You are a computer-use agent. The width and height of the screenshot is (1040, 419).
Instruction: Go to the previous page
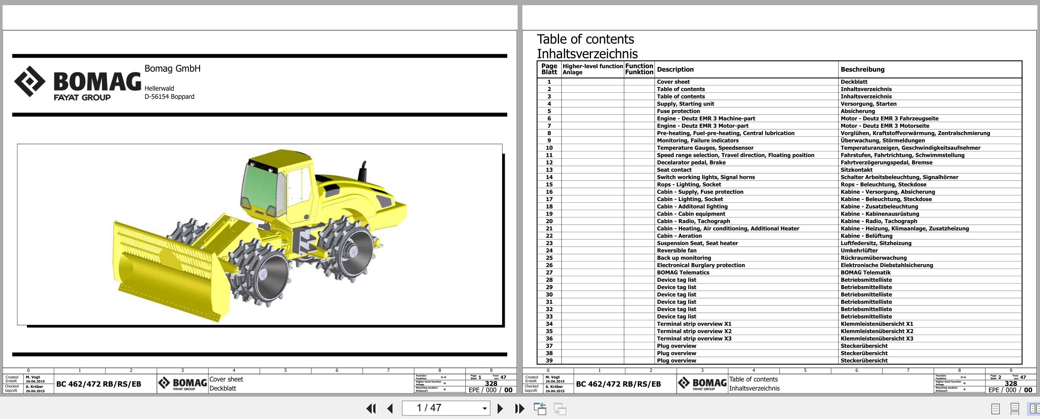(x=390, y=408)
